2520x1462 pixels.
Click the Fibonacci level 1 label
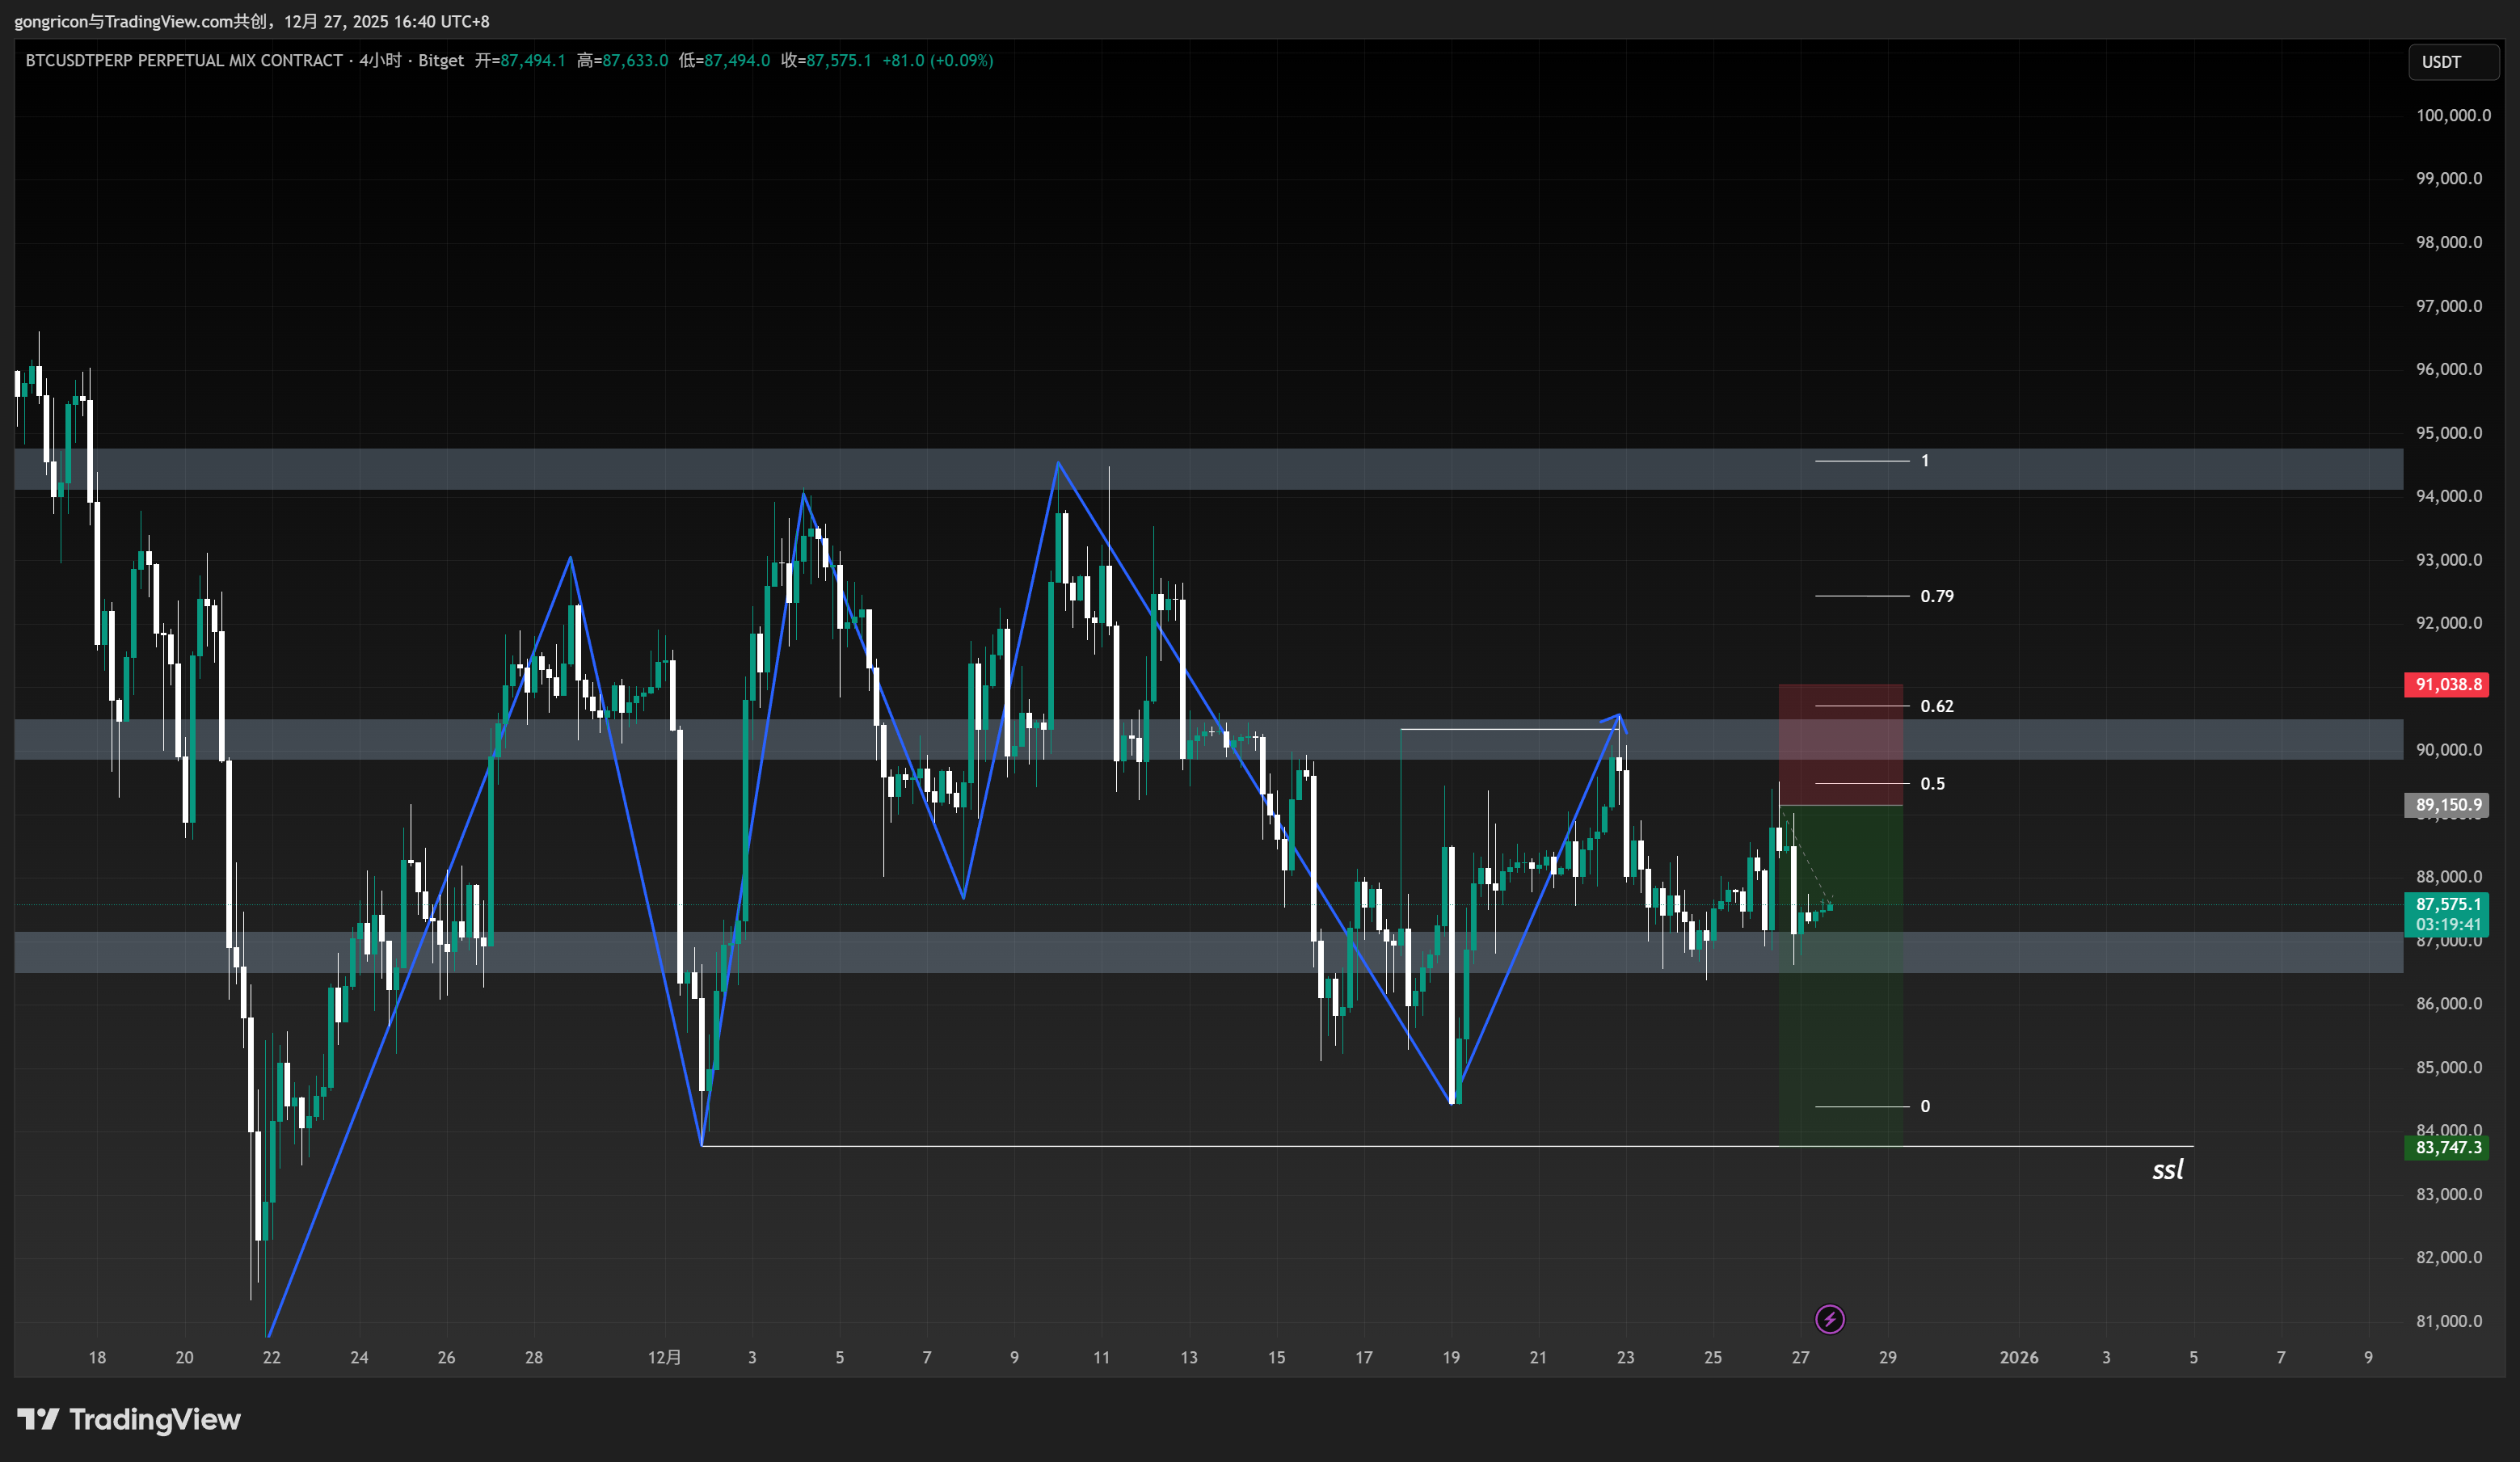pyautogui.click(x=1924, y=461)
